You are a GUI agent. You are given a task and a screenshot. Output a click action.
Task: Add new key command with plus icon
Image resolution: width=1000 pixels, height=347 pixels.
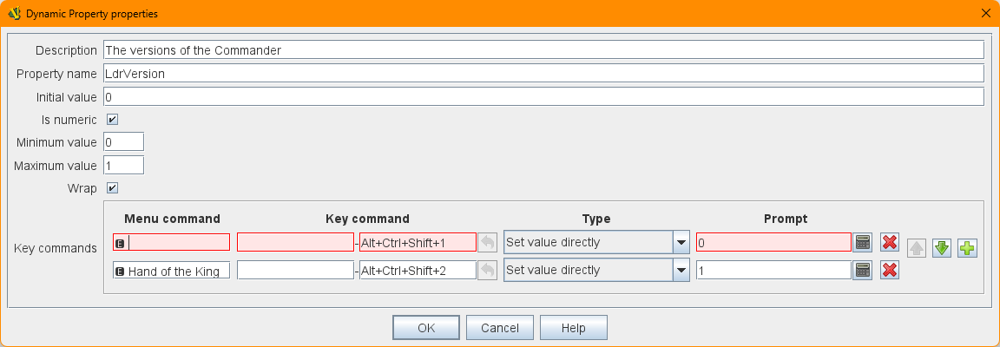point(967,249)
